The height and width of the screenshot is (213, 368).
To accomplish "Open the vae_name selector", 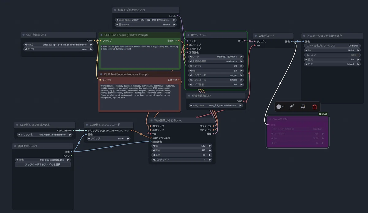I will (x=216, y=105).
